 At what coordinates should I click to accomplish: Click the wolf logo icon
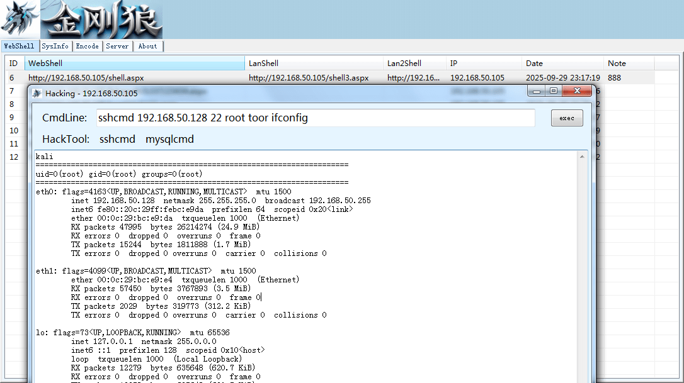(20, 19)
